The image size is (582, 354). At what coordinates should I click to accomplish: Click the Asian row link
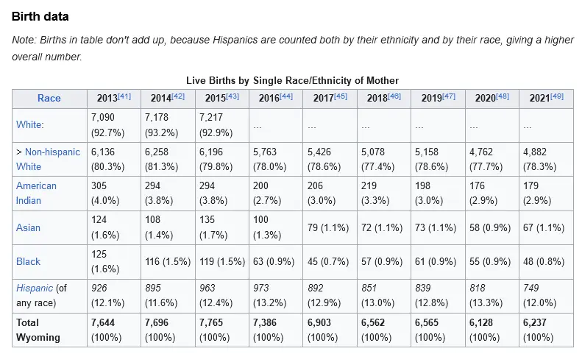tap(28, 227)
